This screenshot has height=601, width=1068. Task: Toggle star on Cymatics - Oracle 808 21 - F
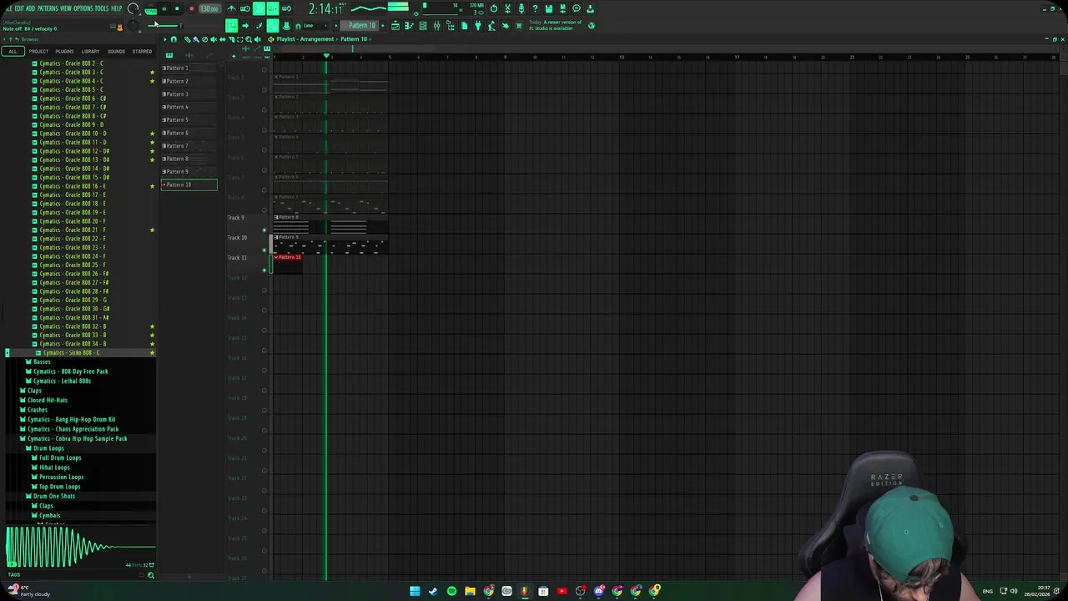152,230
